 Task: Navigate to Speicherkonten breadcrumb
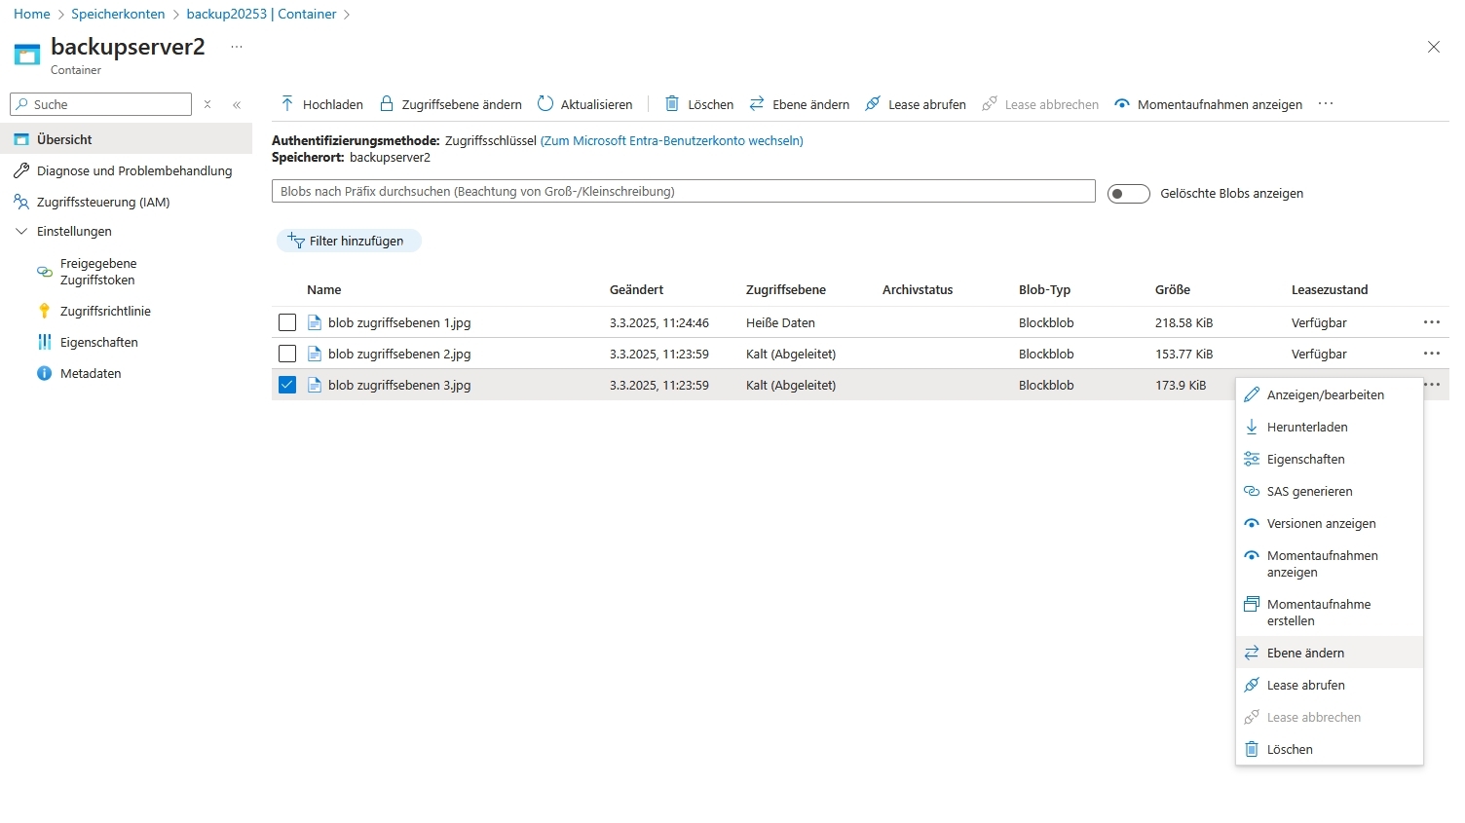[118, 14]
